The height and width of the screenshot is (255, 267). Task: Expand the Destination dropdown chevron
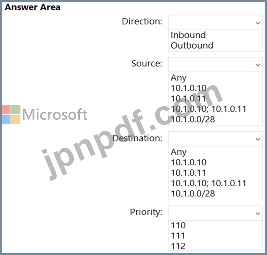(258, 139)
